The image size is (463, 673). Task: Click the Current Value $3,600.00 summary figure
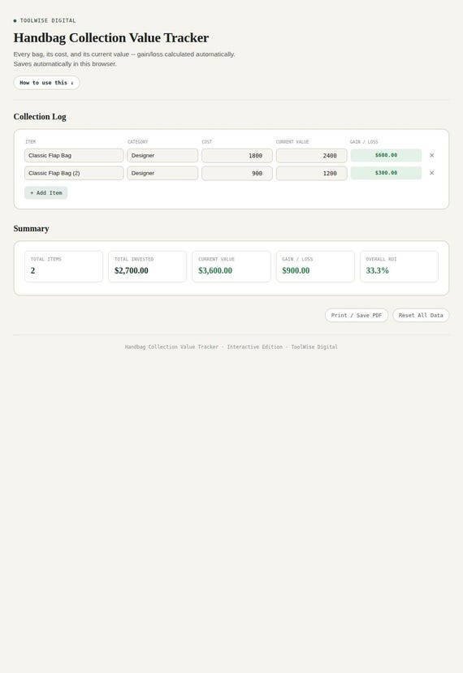click(215, 271)
